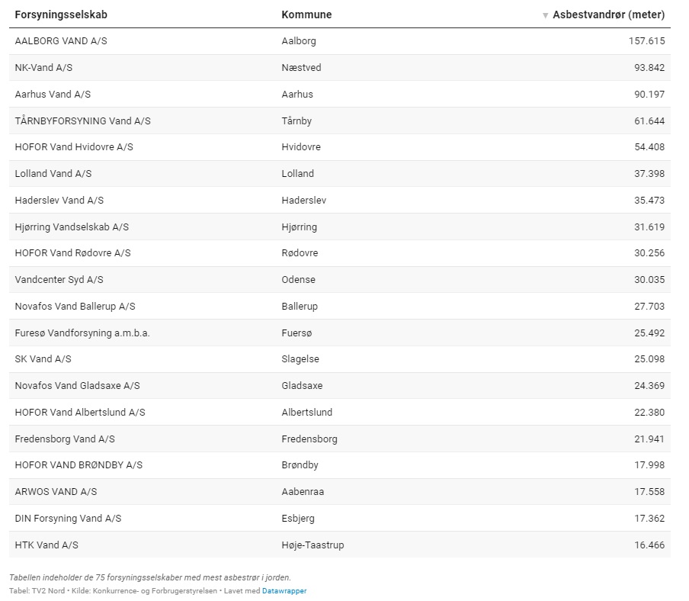Open the Datawrapper link

(284, 590)
